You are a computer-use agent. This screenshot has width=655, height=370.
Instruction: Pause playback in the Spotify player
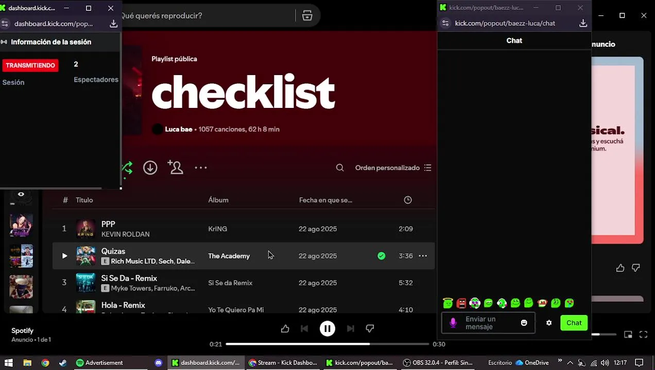327,328
